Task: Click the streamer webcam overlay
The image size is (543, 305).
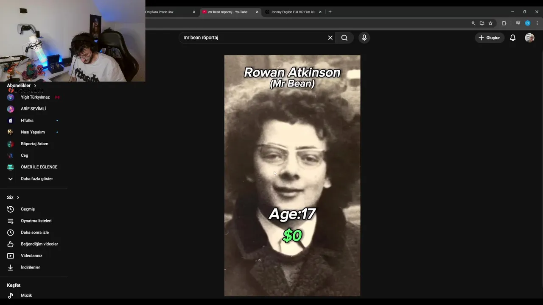Action: [x=73, y=41]
